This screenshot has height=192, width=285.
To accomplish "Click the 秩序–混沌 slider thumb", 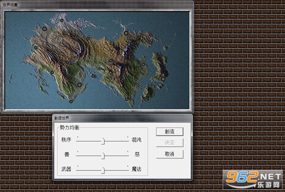I will tap(103, 141).
